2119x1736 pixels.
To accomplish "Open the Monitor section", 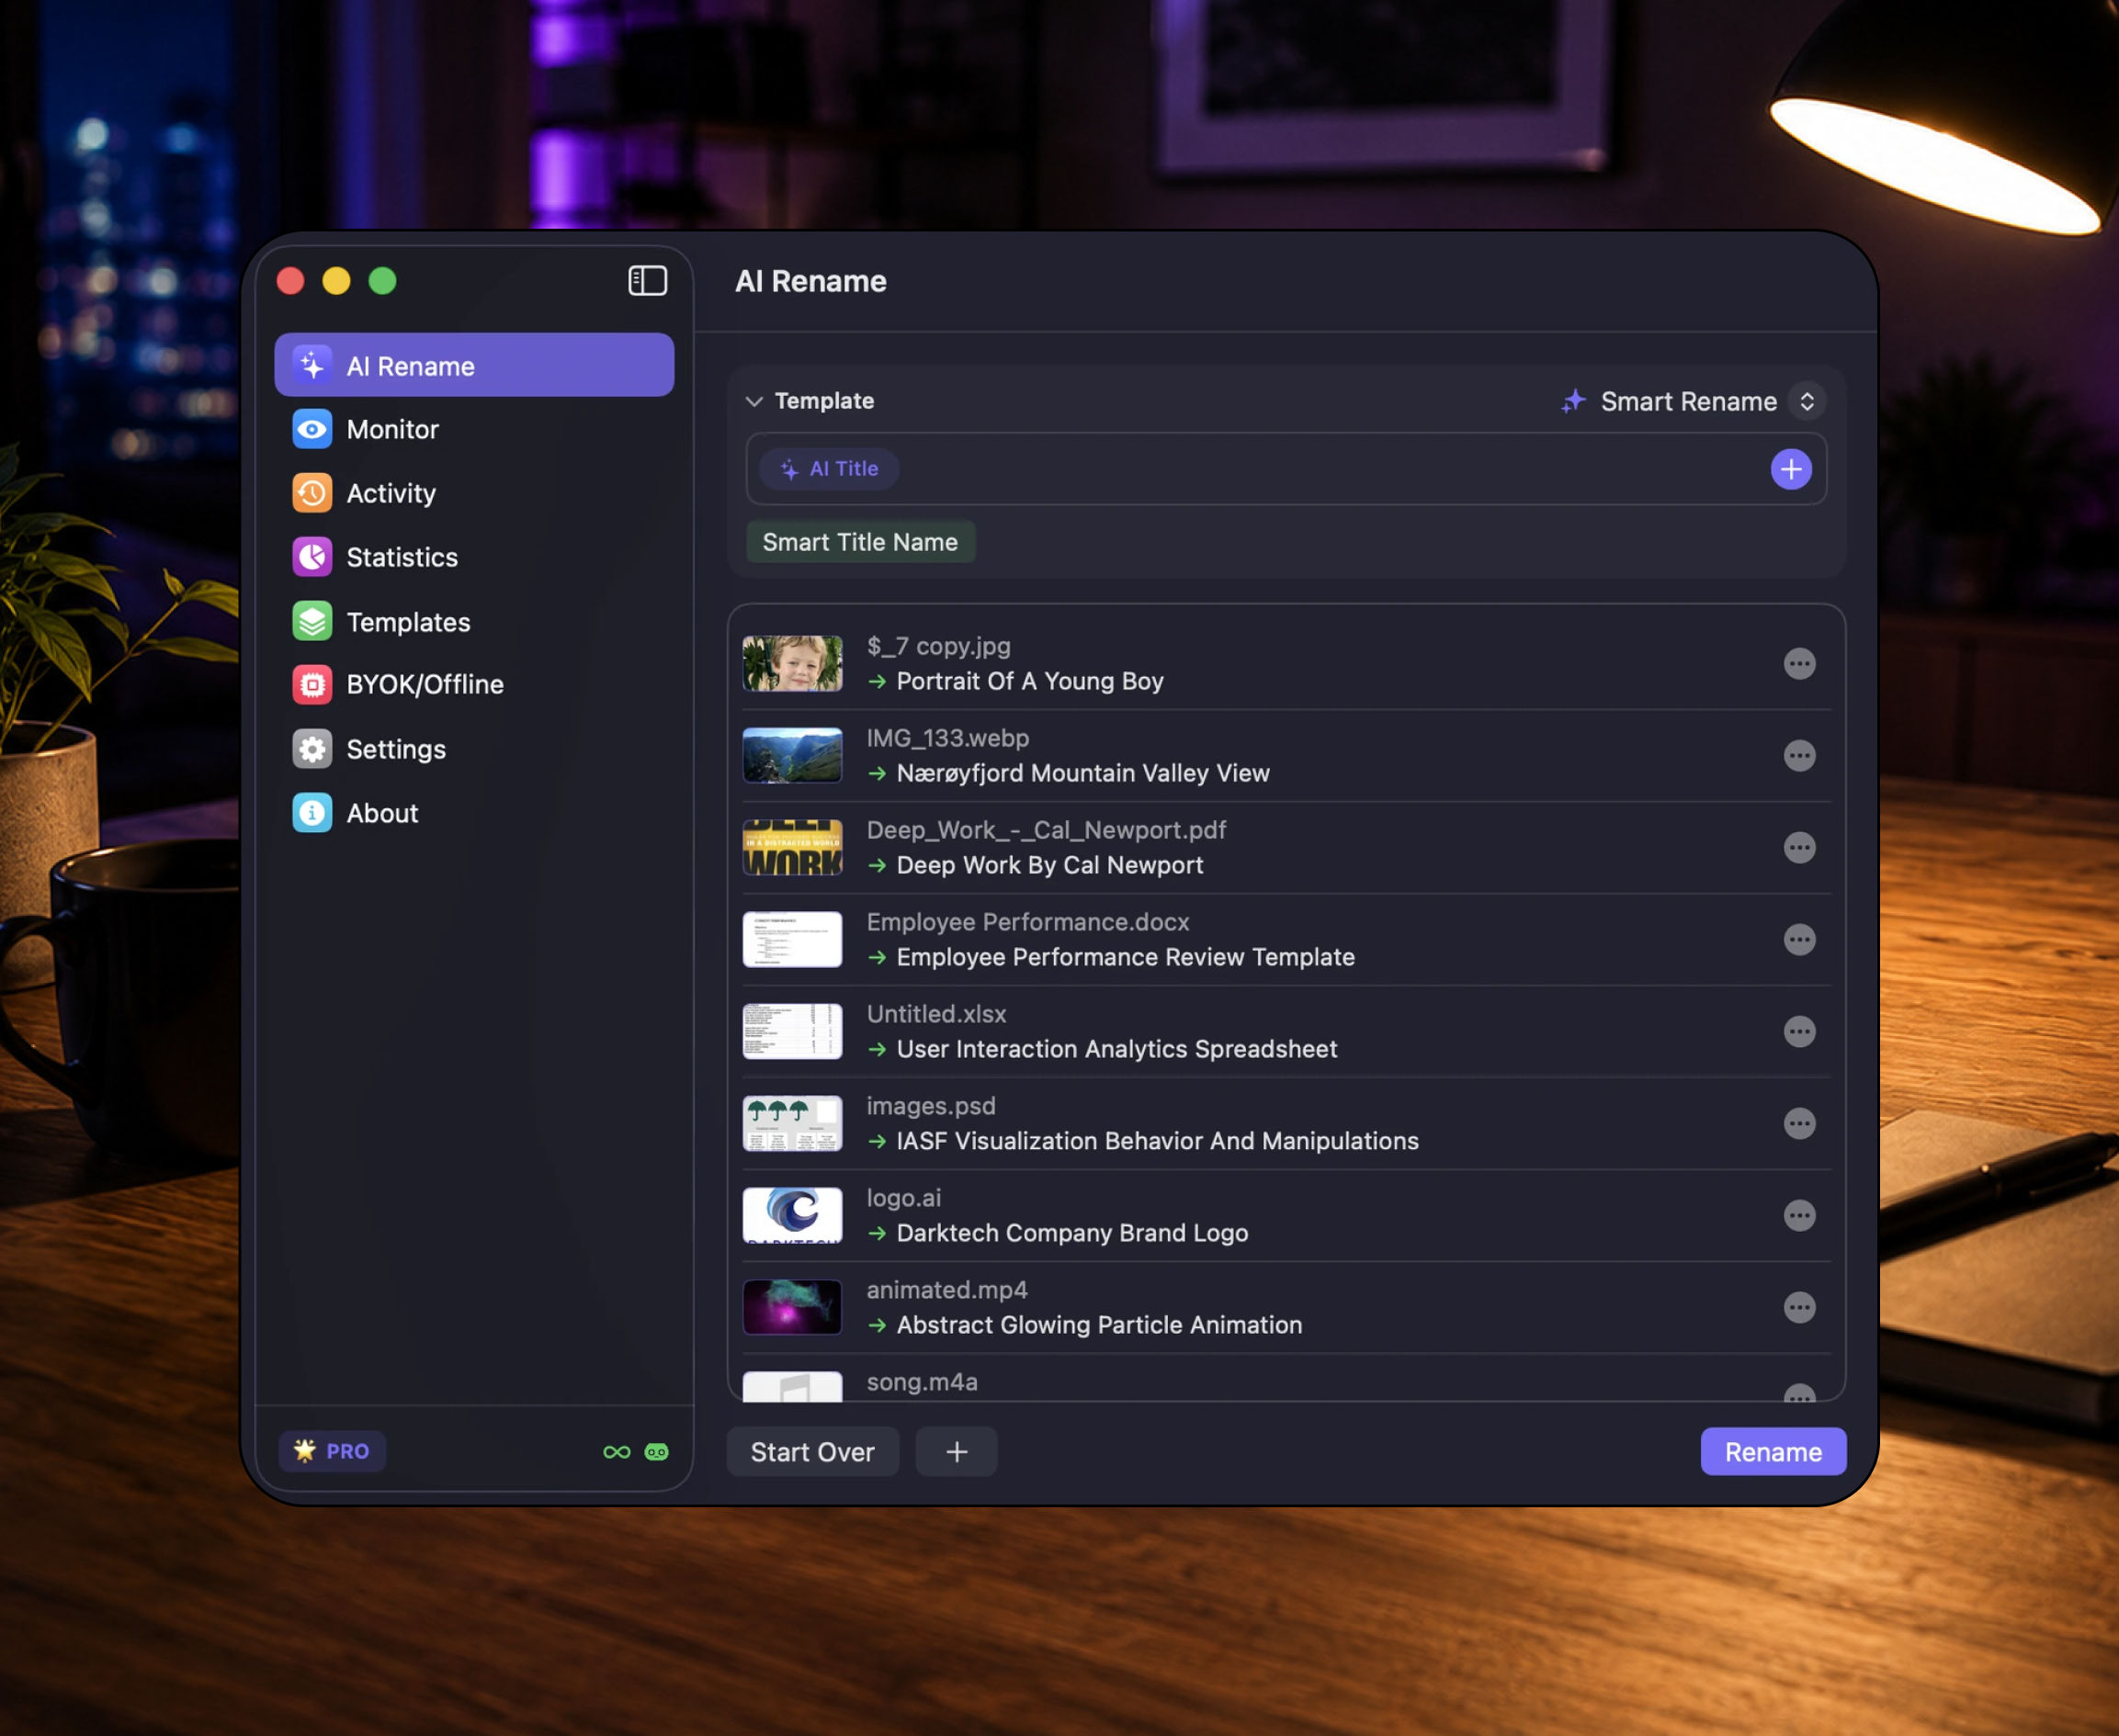I will (x=474, y=429).
